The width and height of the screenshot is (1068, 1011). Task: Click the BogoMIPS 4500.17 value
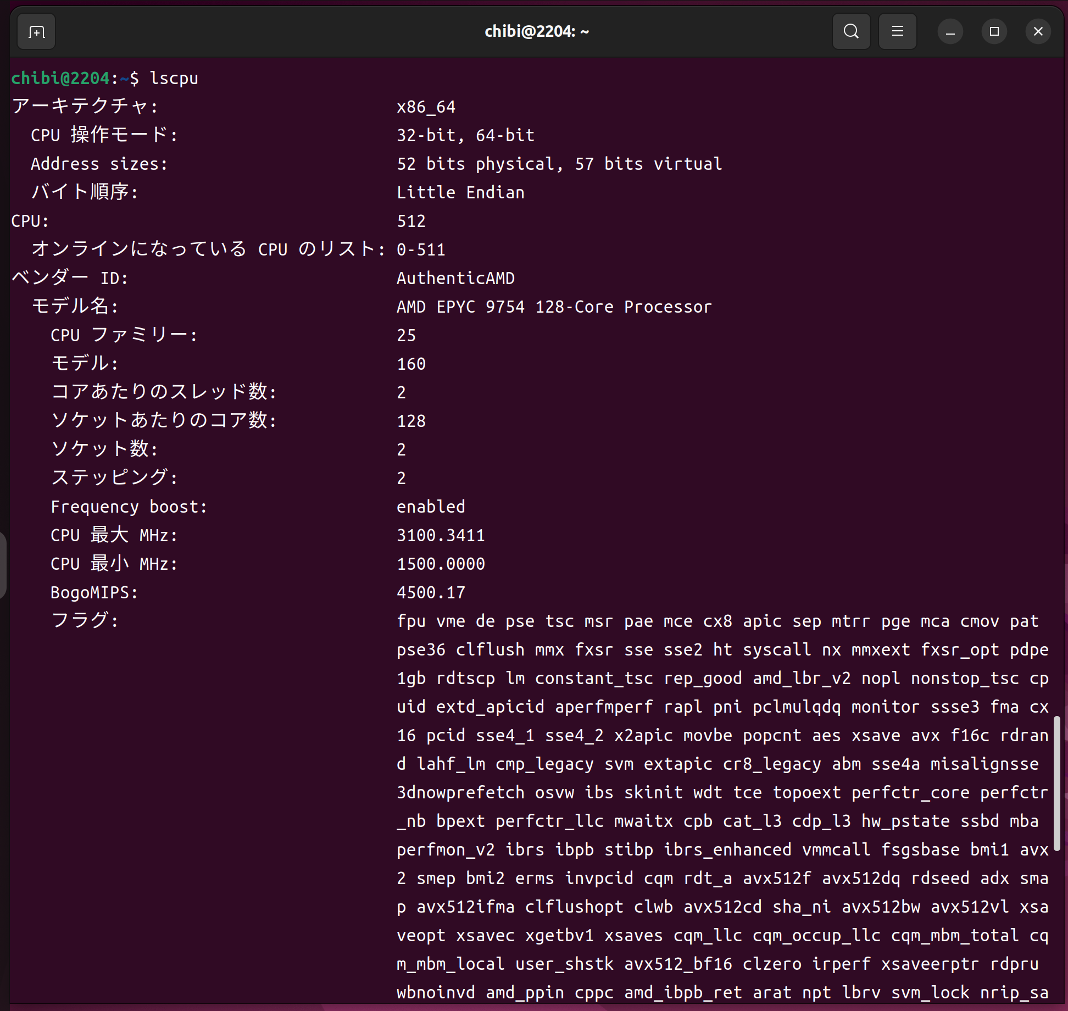tap(431, 592)
